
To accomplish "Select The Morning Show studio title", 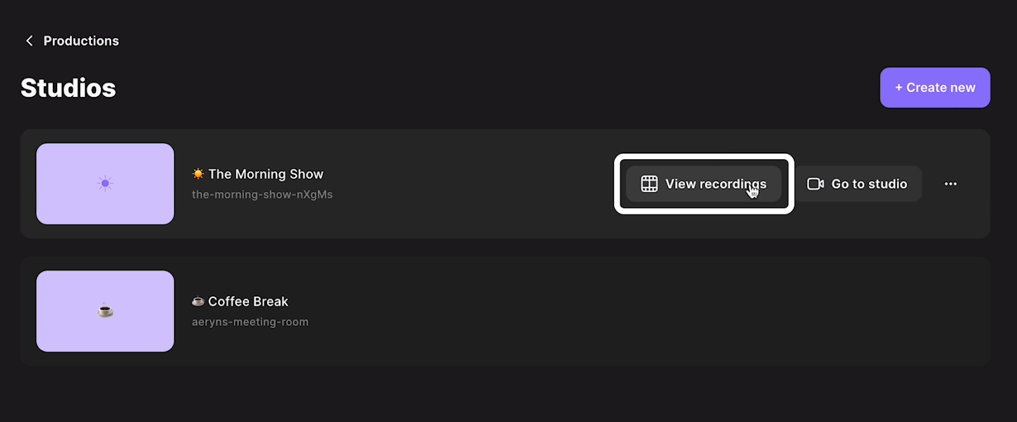I will 266,174.
